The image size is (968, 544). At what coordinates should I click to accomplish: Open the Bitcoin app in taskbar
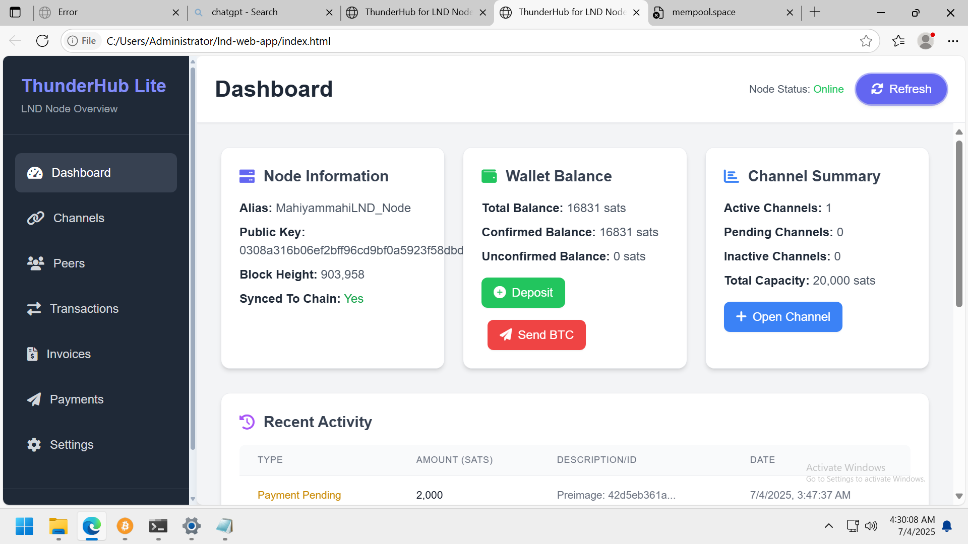[x=125, y=526]
